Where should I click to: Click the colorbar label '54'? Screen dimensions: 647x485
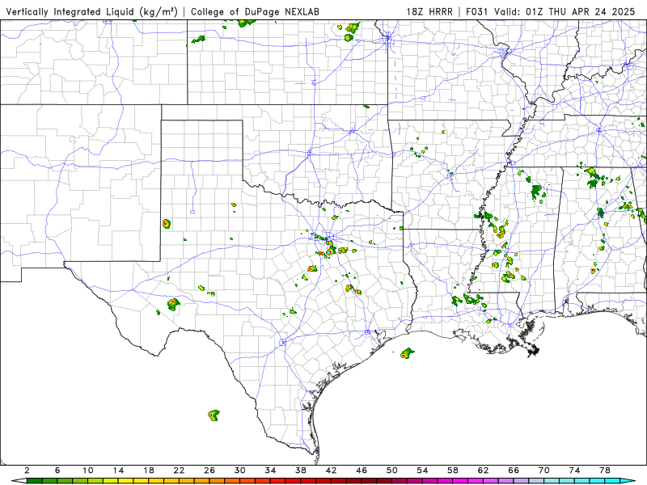click(422, 470)
